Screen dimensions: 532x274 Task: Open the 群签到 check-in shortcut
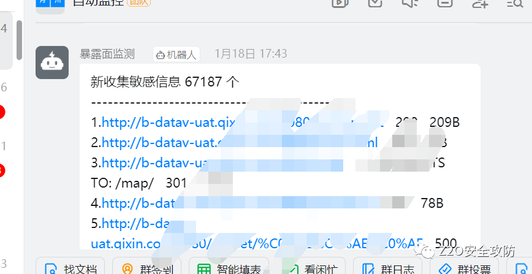pos(146,268)
